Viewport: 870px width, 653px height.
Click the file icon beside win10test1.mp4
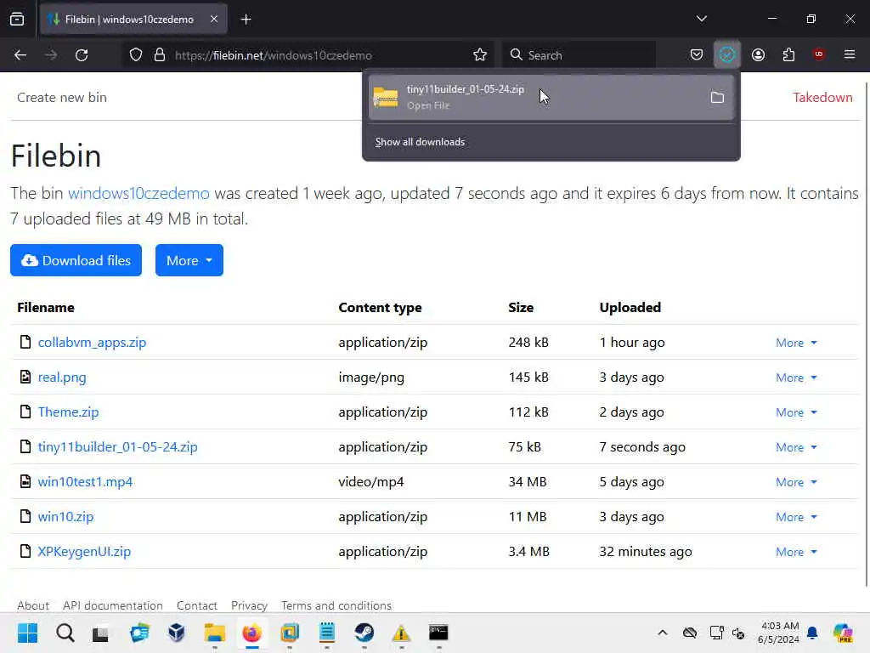pyautogui.click(x=25, y=481)
